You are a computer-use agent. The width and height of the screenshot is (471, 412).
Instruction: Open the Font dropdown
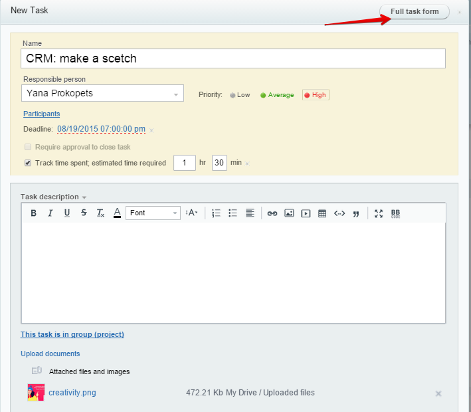(153, 213)
